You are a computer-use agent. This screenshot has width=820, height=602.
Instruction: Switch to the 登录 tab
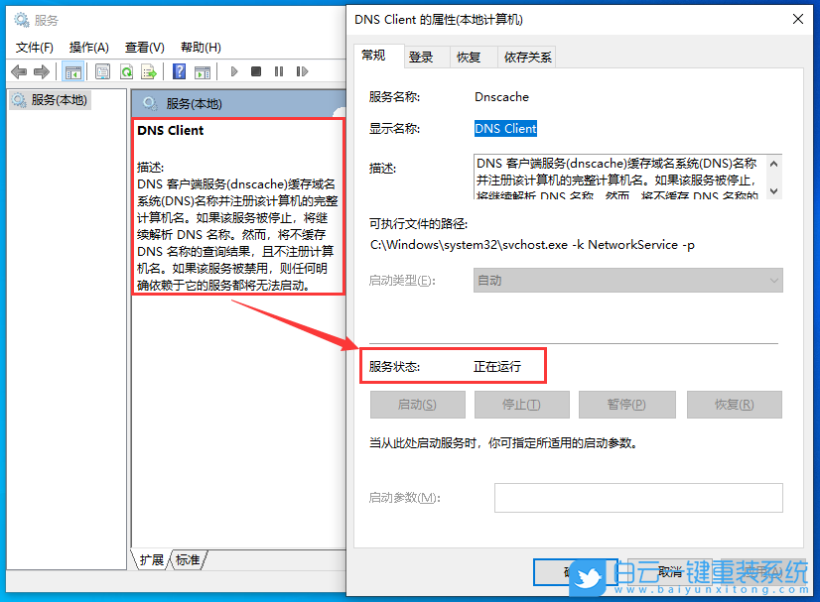423,57
